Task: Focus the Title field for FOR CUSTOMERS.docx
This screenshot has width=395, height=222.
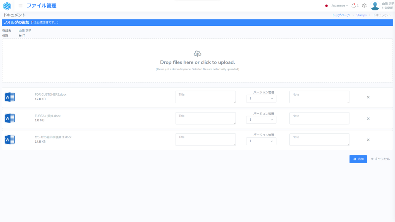Action: point(205,97)
